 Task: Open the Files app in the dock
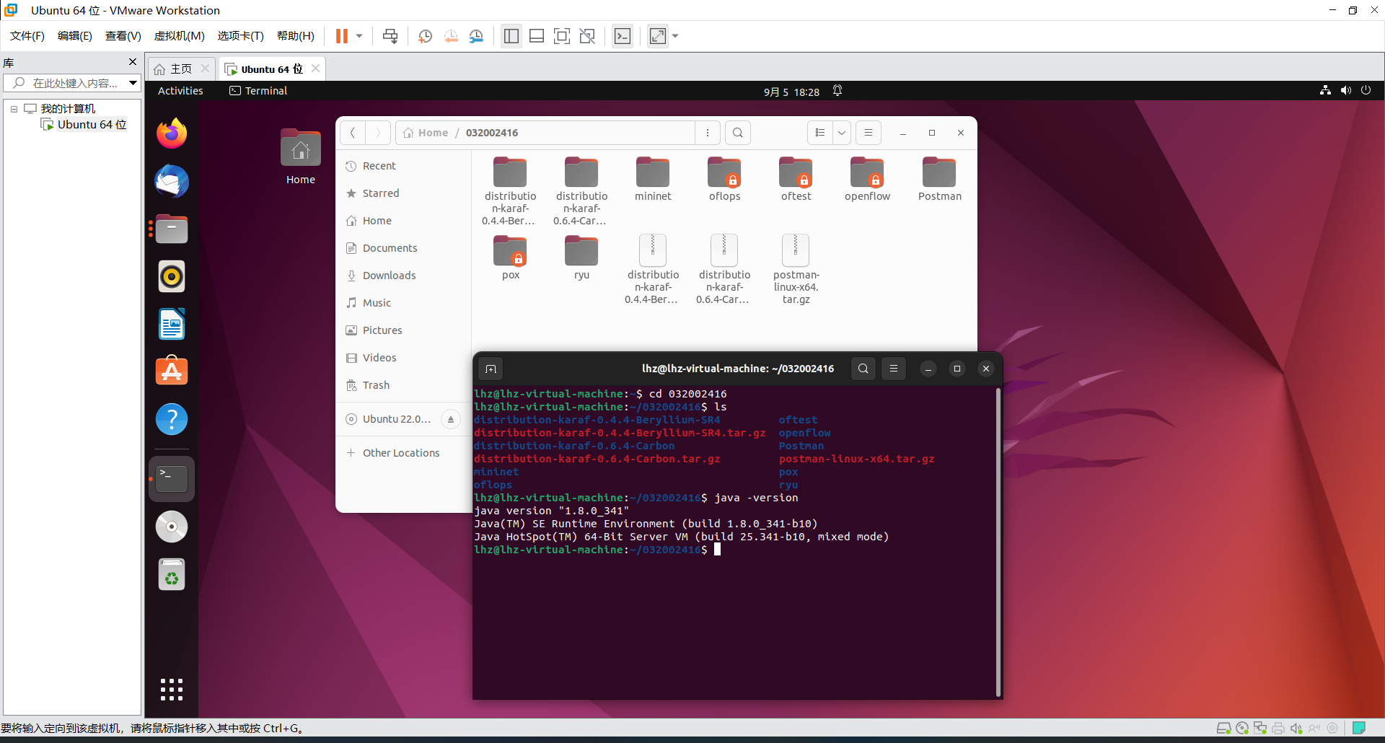(x=172, y=229)
